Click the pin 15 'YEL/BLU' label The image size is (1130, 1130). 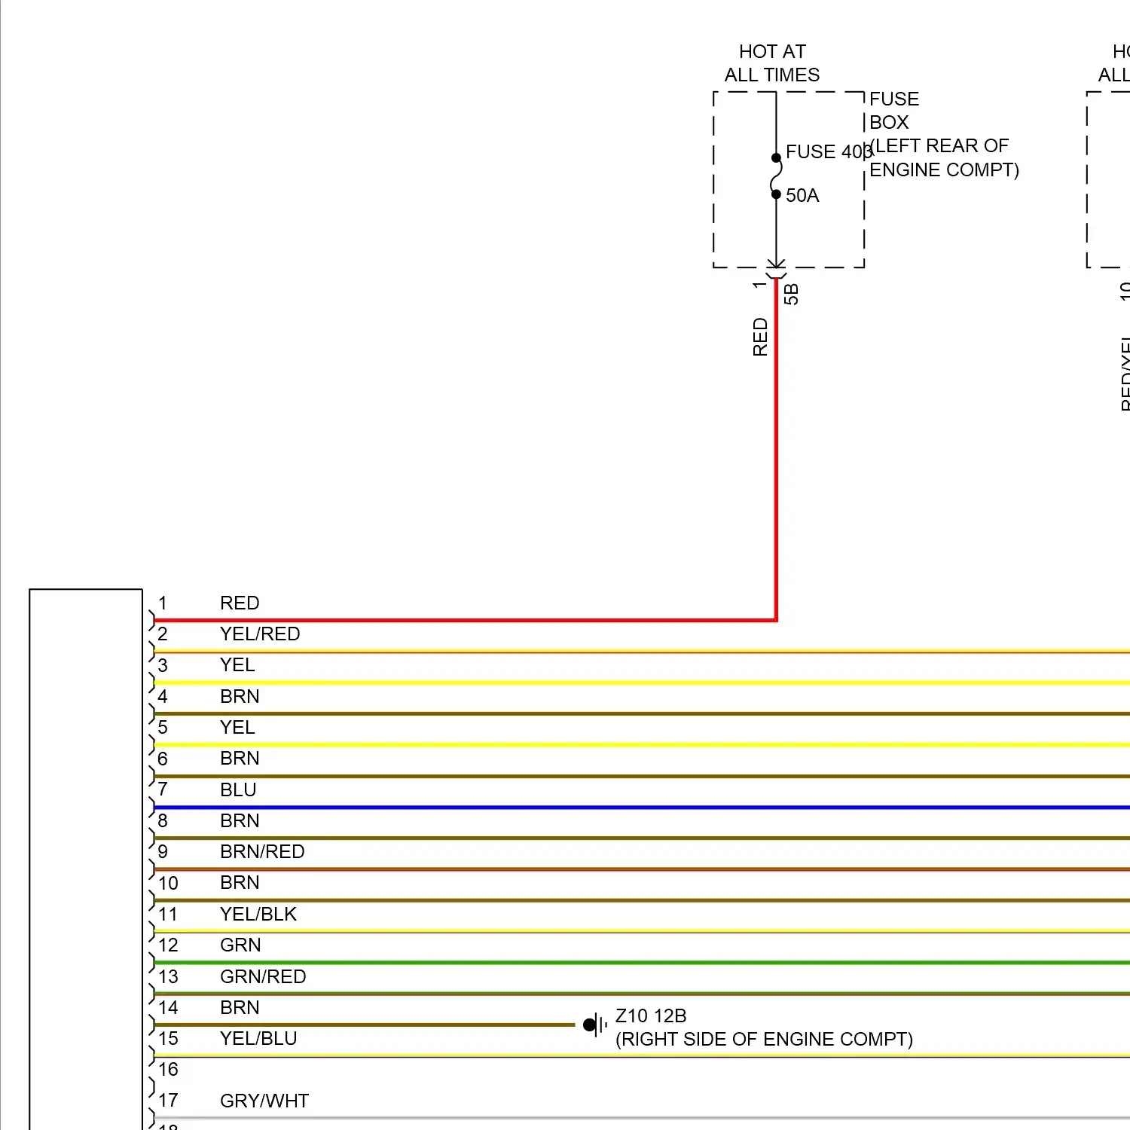tap(258, 1038)
